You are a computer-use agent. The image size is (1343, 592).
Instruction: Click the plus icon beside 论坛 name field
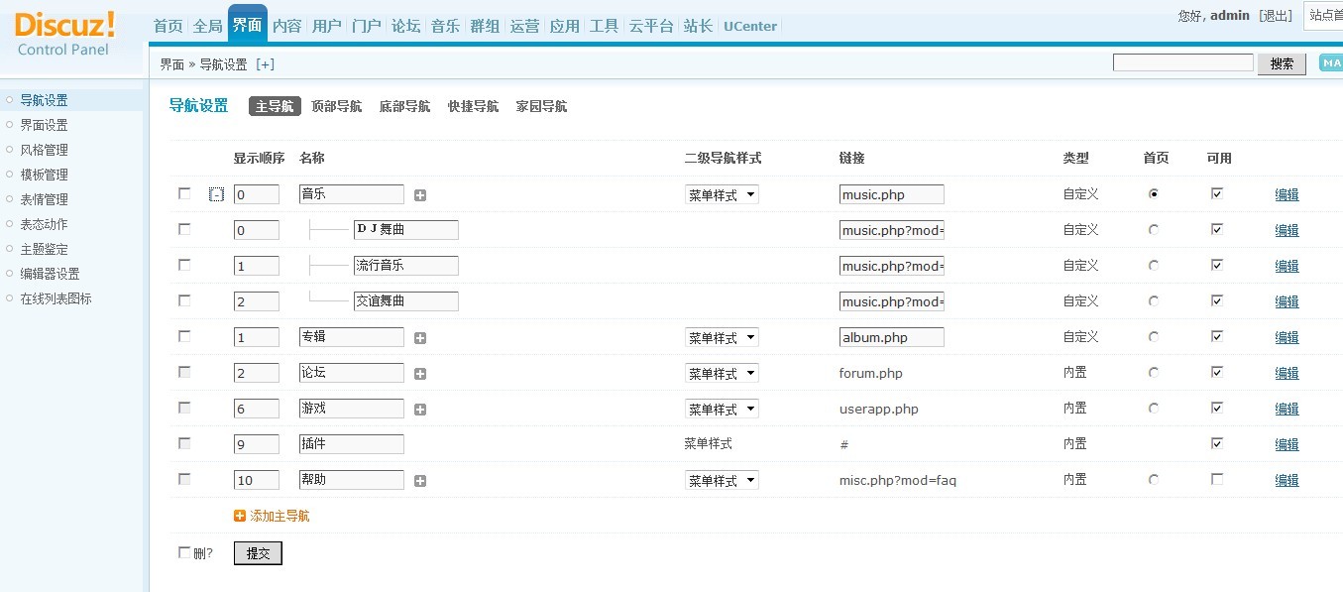420,374
